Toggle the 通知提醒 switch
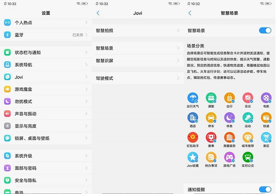This screenshot has width=278, height=194. click(265, 190)
